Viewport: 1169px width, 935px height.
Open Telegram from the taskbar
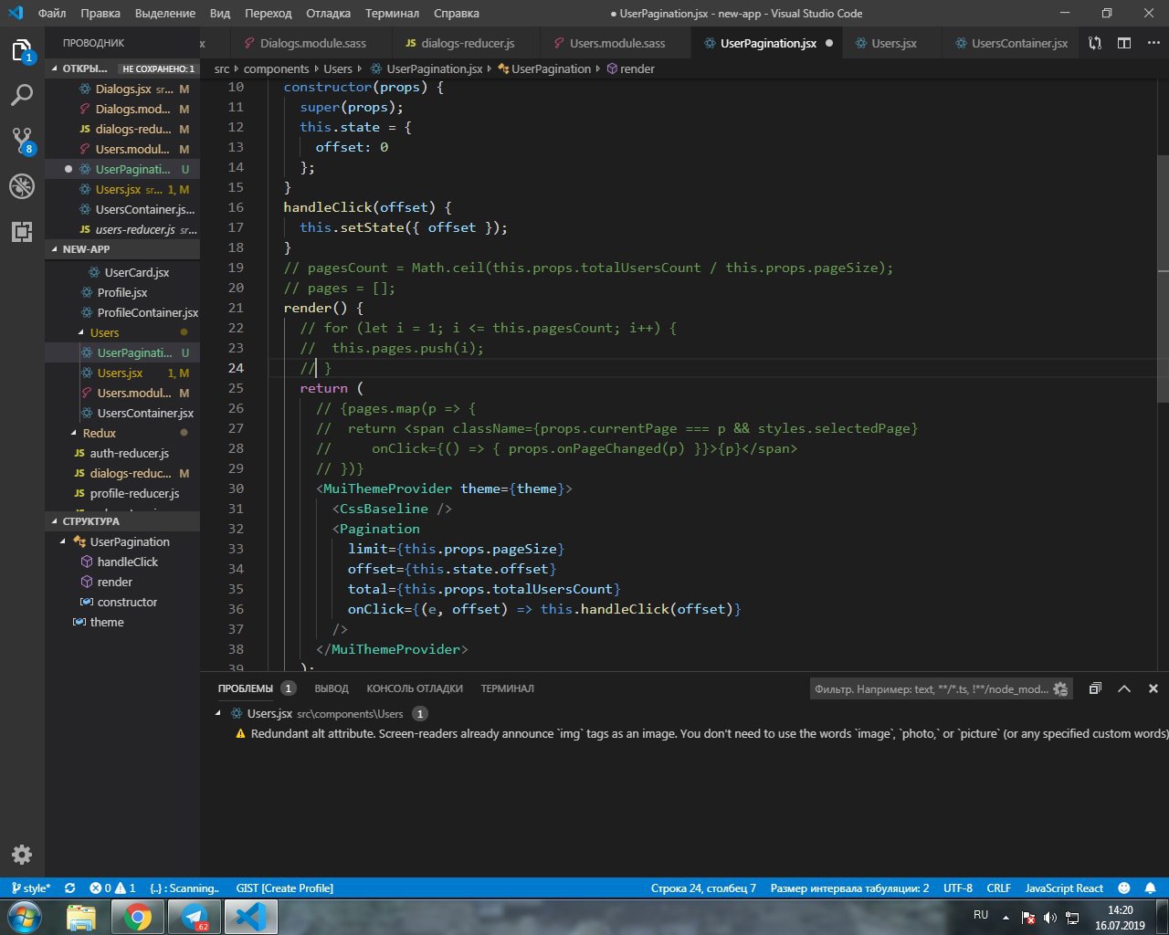pos(194,916)
